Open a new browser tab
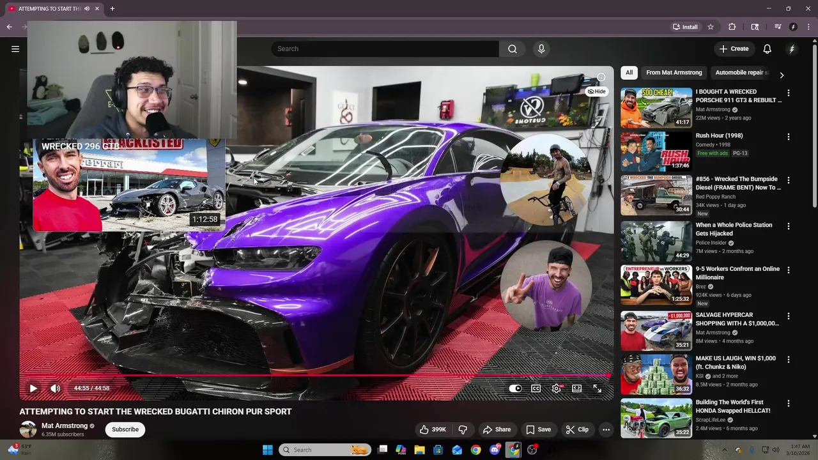The height and width of the screenshot is (460, 818). (x=112, y=8)
